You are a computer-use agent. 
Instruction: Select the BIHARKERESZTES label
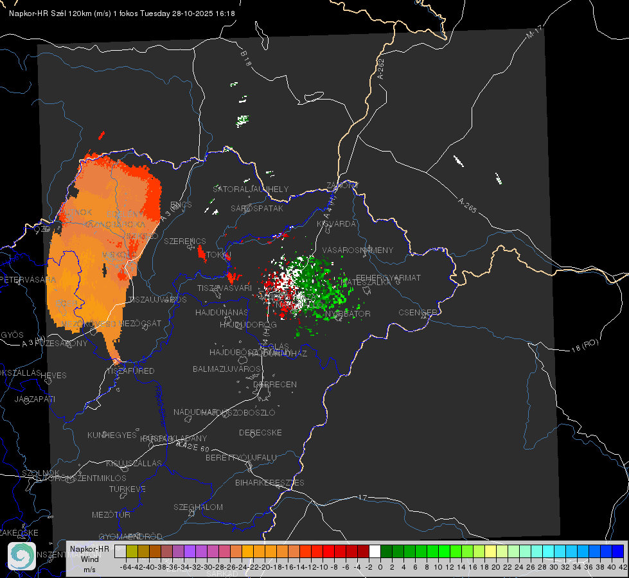[270, 482]
